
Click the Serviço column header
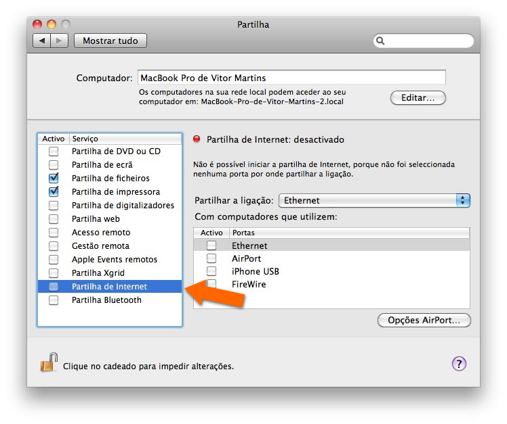pyautogui.click(x=125, y=139)
